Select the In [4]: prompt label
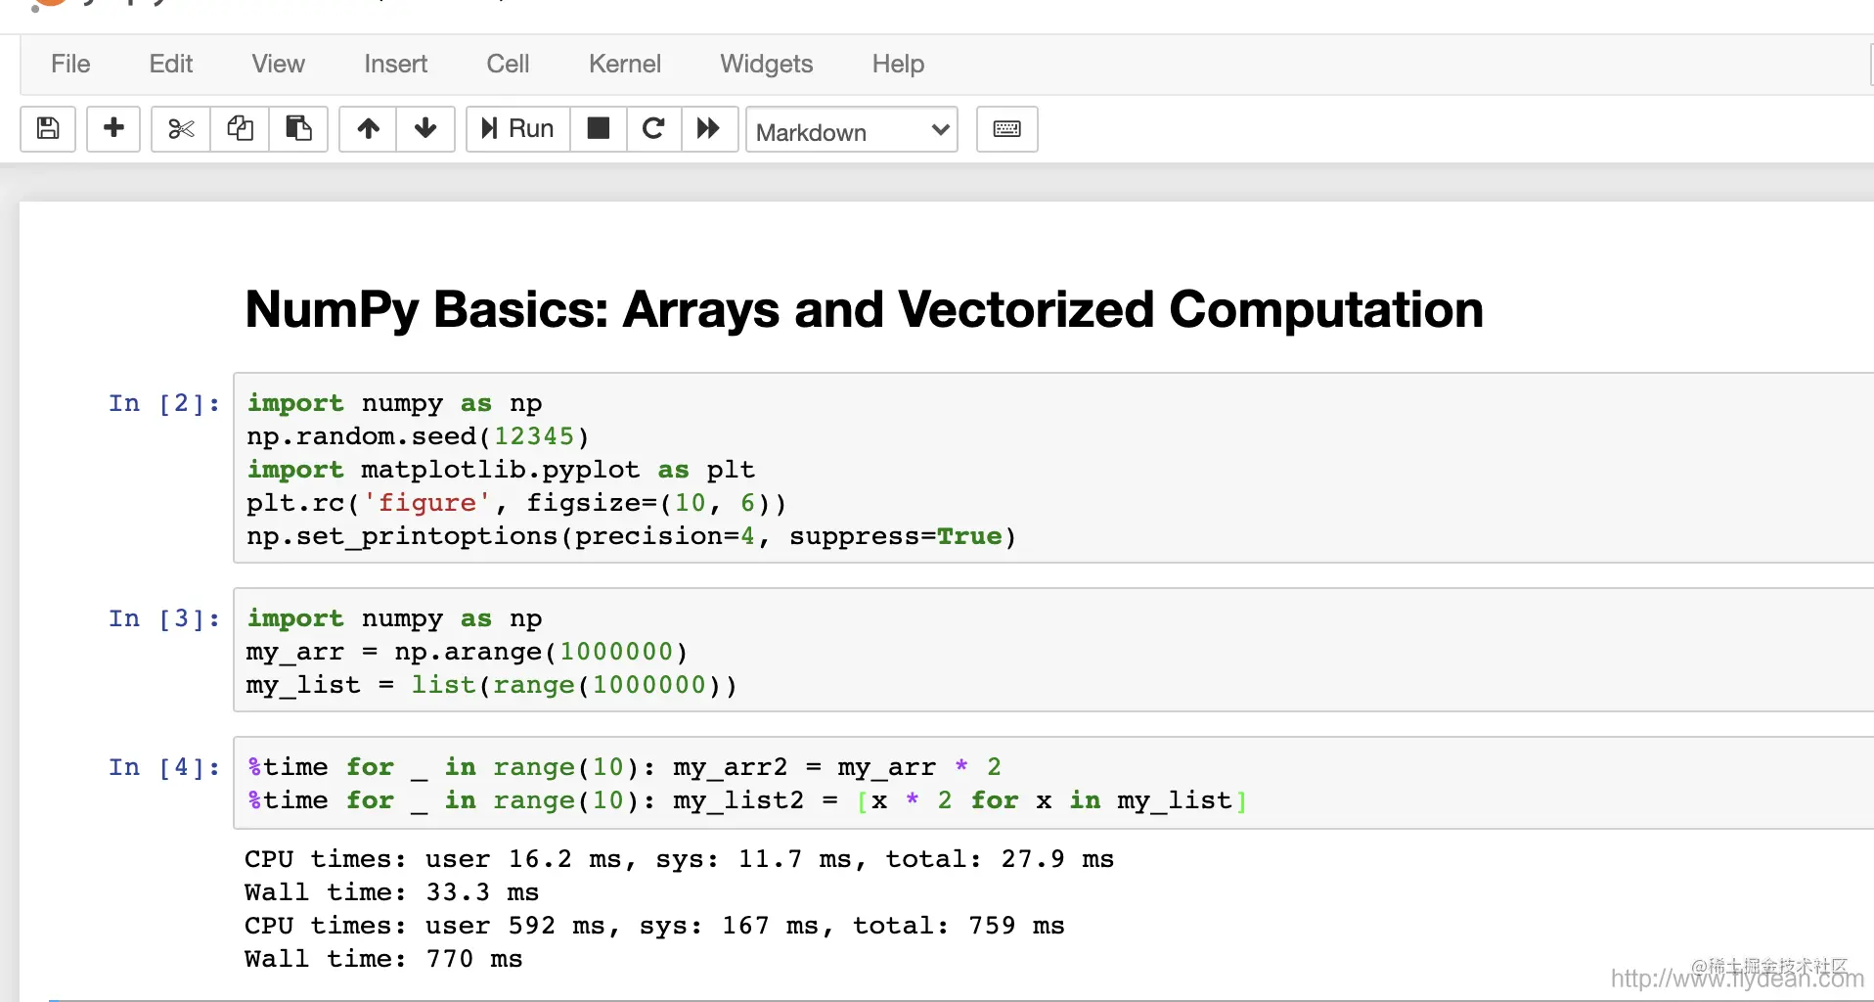The height and width of the screenshot is (1002, 1874). coord(164,767)
